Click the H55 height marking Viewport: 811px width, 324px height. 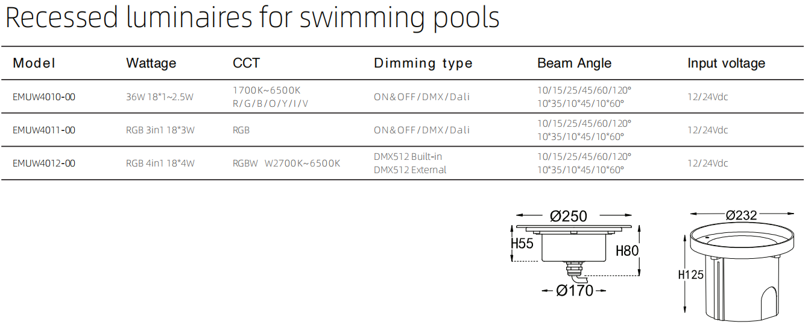point(522,244)
